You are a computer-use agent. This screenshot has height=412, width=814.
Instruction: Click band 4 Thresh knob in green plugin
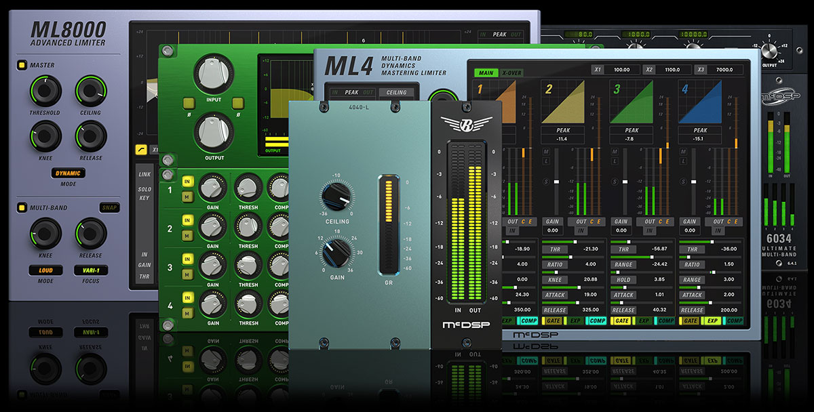pyautogui.click(x=248, y=304)
